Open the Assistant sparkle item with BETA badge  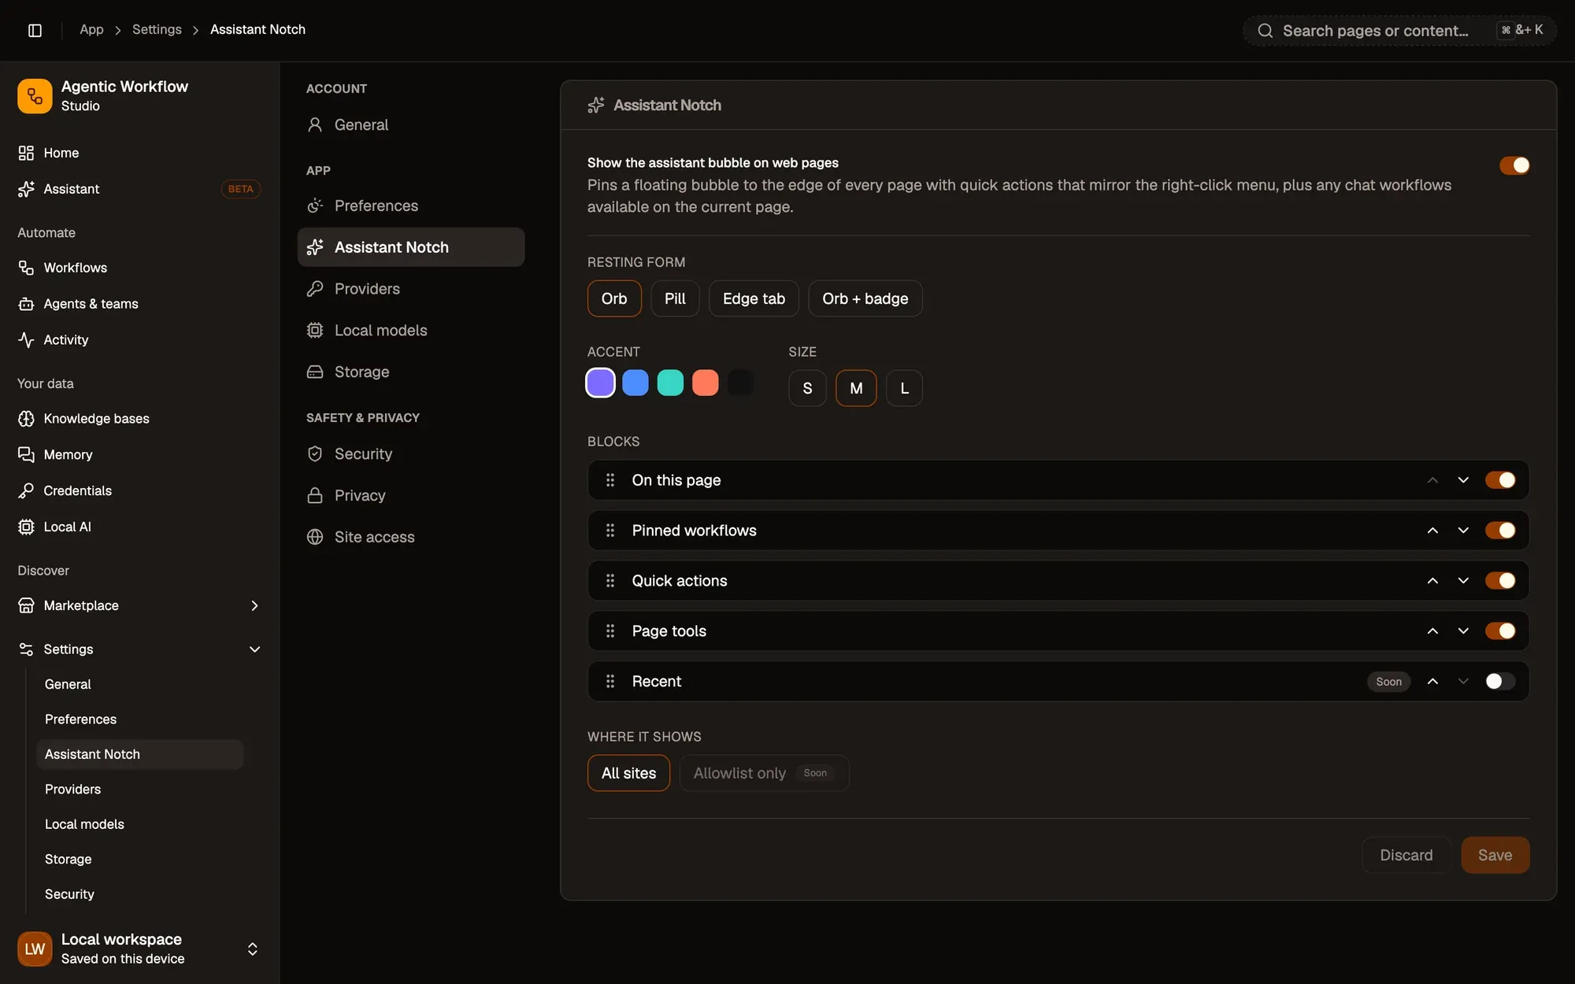point(139,189)
